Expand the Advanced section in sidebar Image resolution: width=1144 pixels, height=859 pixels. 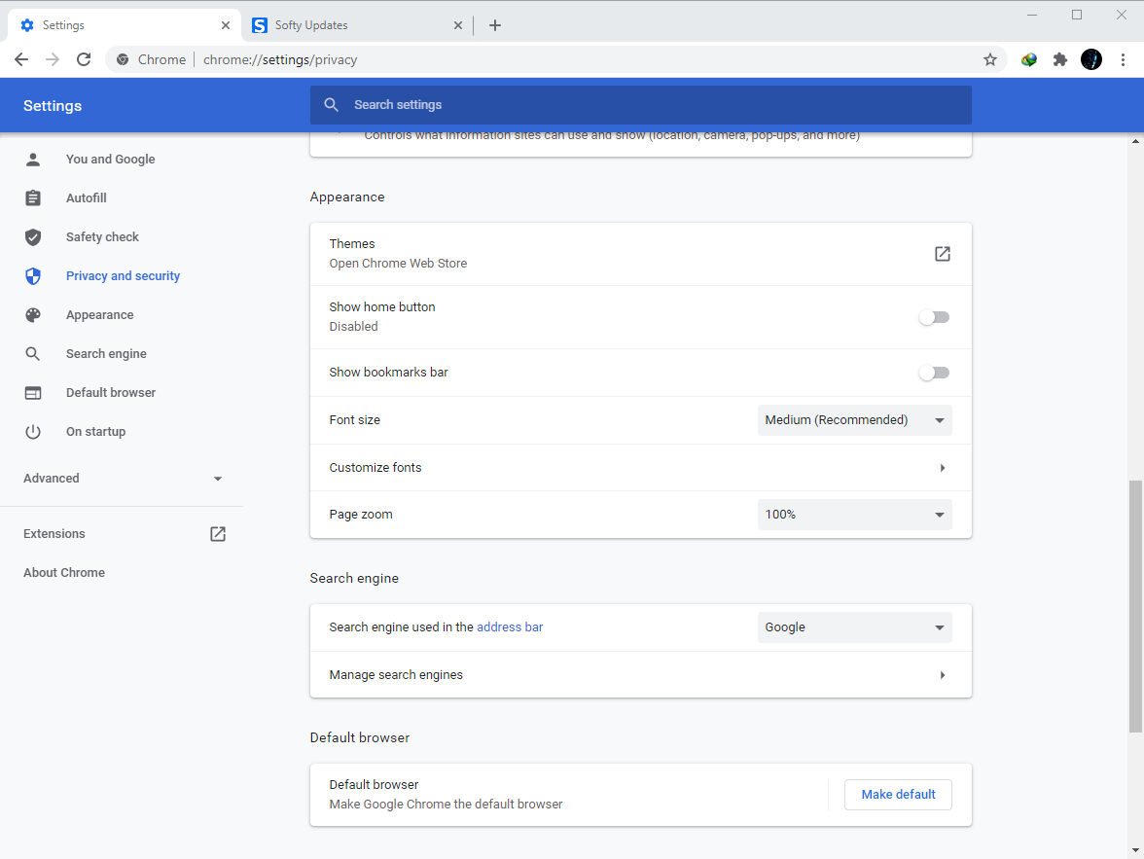coord(122,479)
